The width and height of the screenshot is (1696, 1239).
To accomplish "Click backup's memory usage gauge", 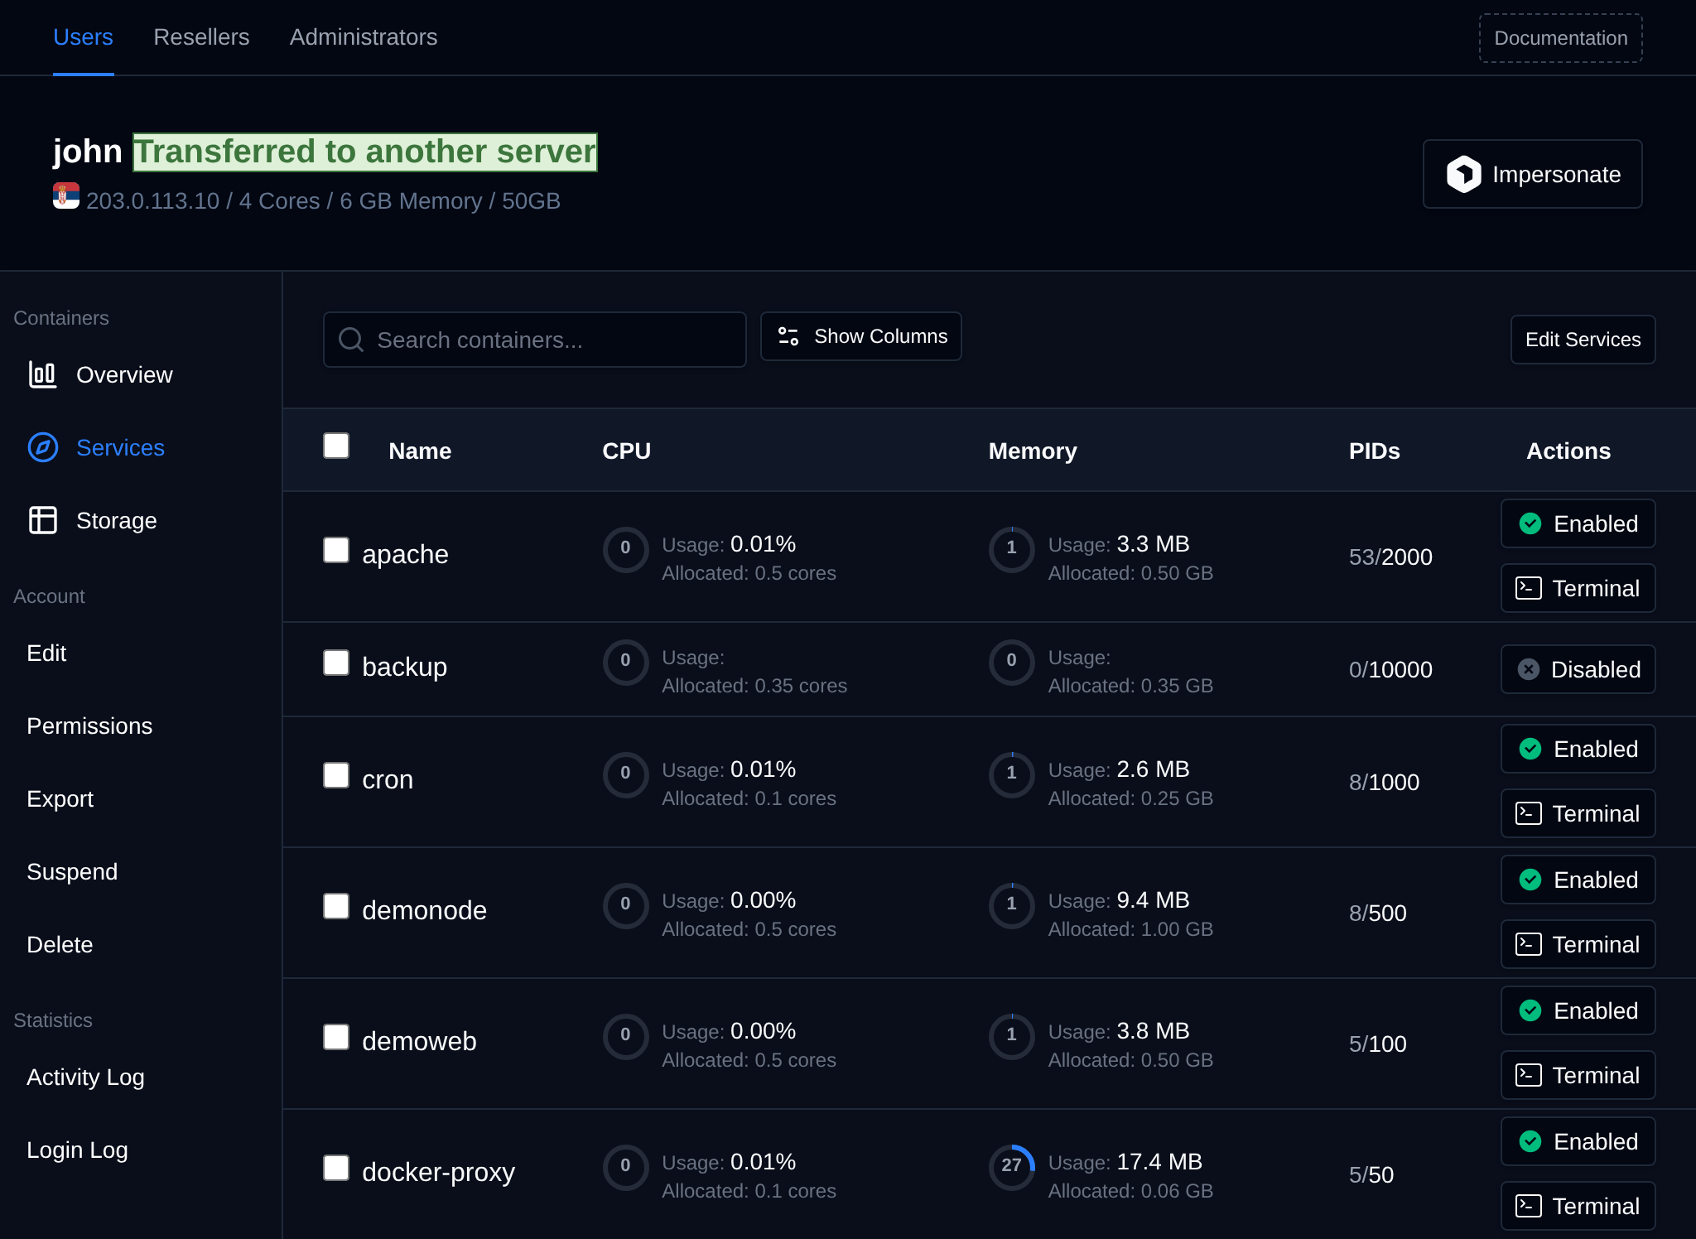I will 1011,662.
